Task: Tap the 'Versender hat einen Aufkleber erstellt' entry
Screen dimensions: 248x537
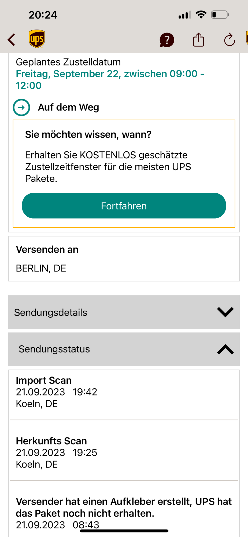Action: pyautogui.click(x=124, y=507)
